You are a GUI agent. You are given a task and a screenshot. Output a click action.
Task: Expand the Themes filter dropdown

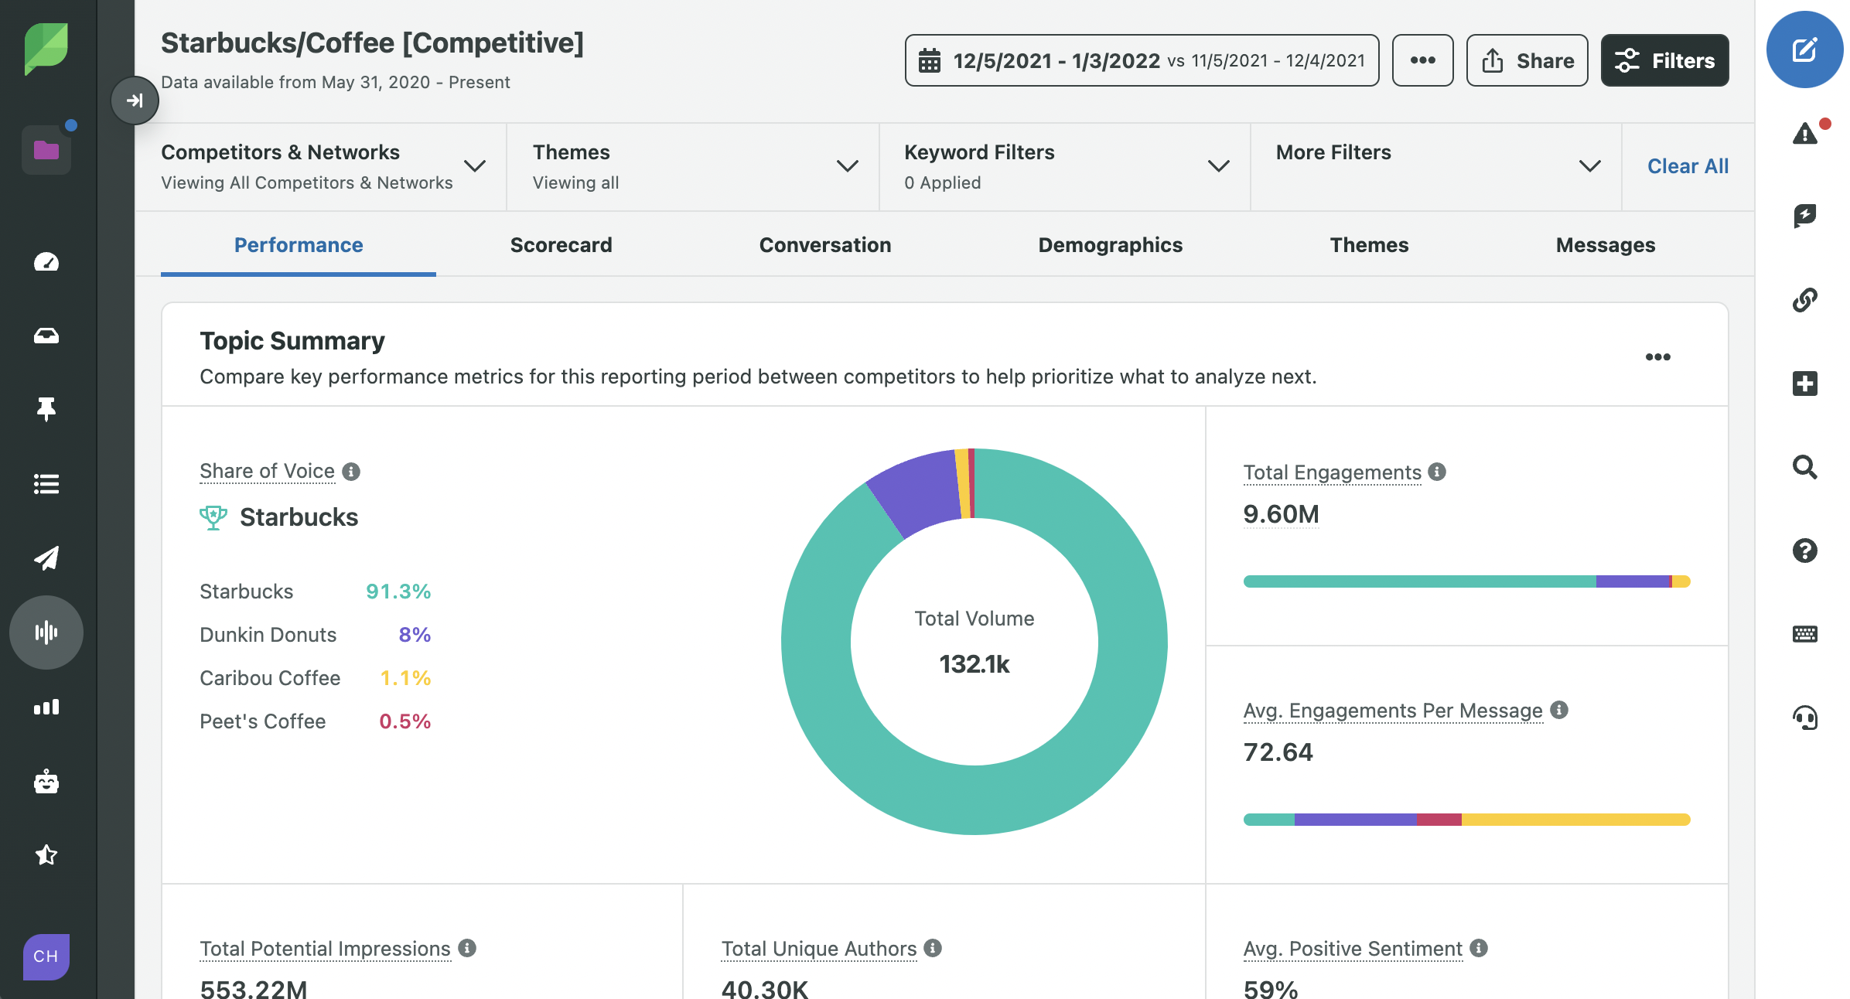click(x=847, y=166)
